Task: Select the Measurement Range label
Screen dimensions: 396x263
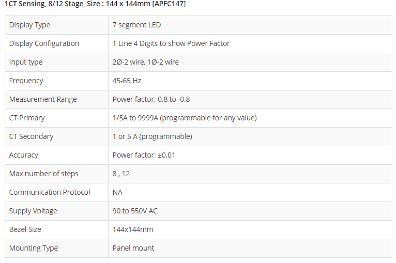Action: click(x=43, y=99)
